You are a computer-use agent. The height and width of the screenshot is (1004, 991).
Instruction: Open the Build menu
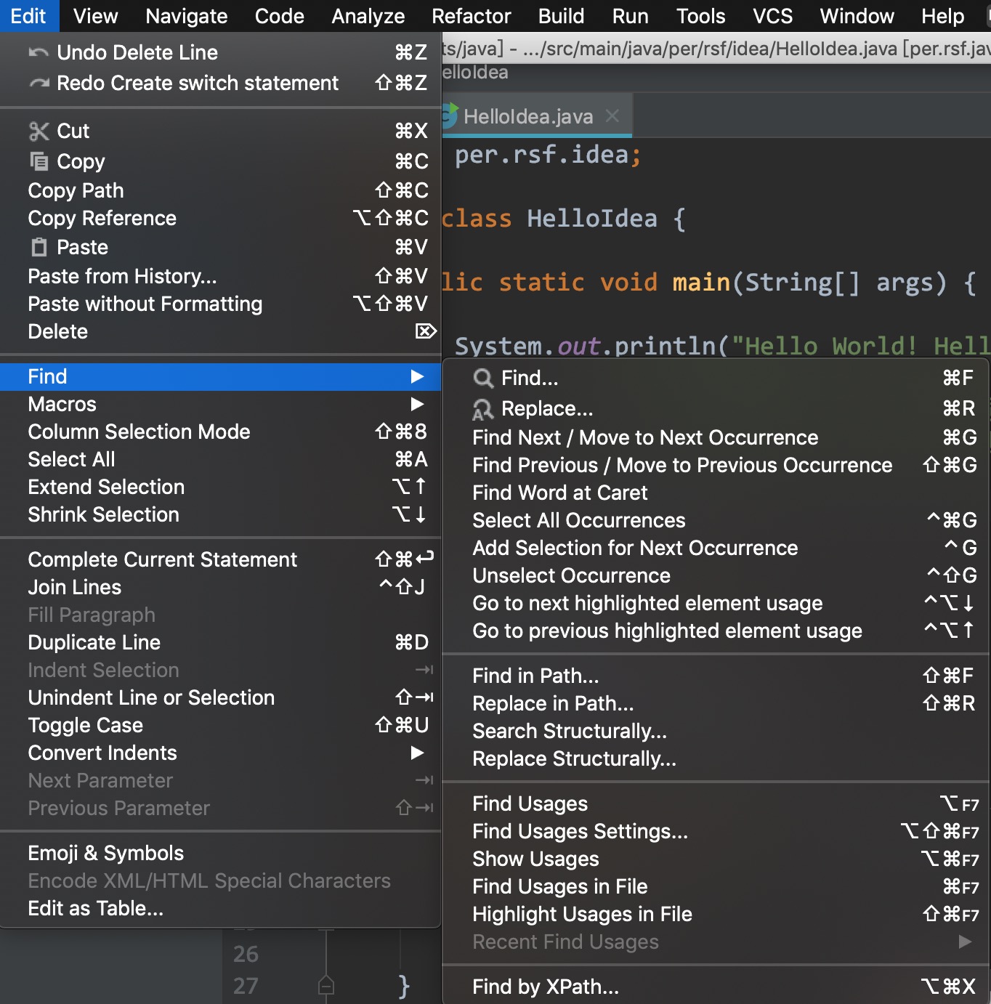click(x=562, y=16)
